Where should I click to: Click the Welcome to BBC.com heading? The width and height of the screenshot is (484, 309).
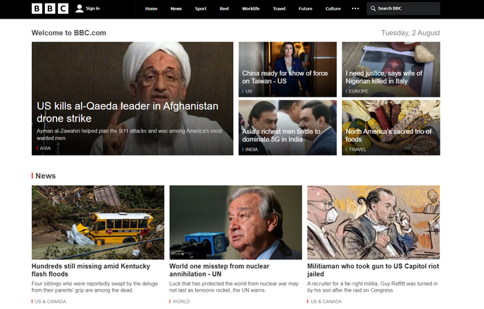pyautogui.click(x=69, y=32)
